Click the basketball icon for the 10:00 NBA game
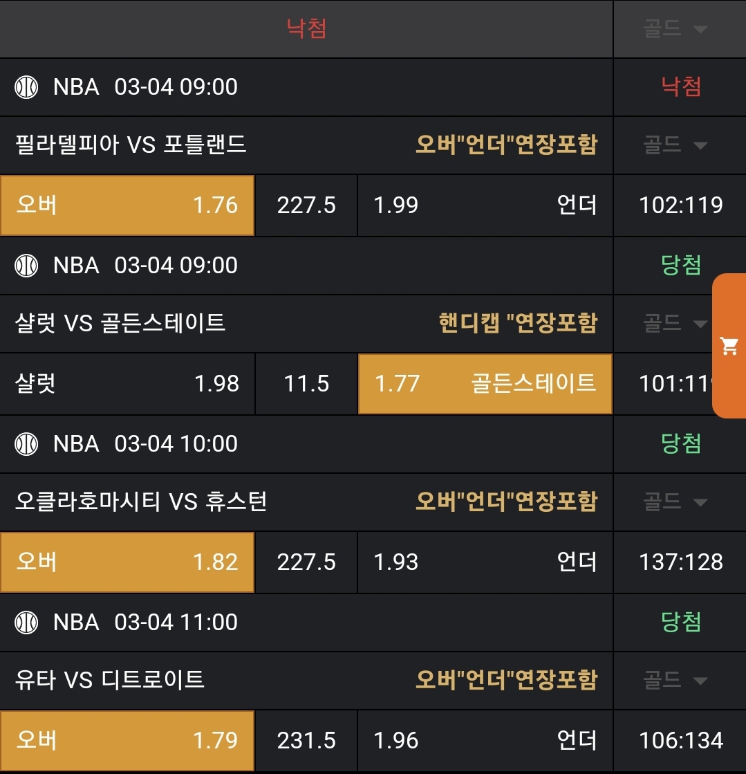 click(x=26, y=443)
